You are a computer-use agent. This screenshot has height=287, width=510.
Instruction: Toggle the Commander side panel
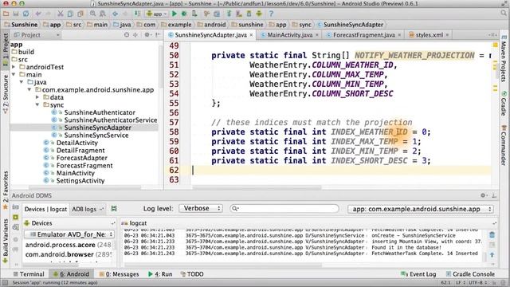click(504, 145)
